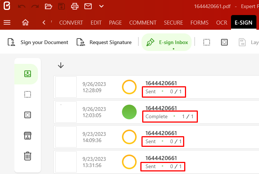Click the Expert PDF app logo icon
Screen dimensions: 259x174
click(x=7, y=6)
